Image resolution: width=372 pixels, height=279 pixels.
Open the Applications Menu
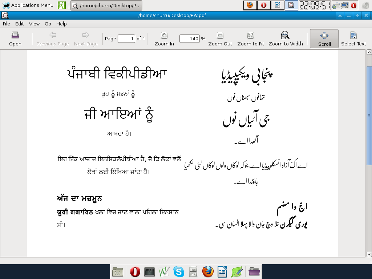[x=28, y=5]
